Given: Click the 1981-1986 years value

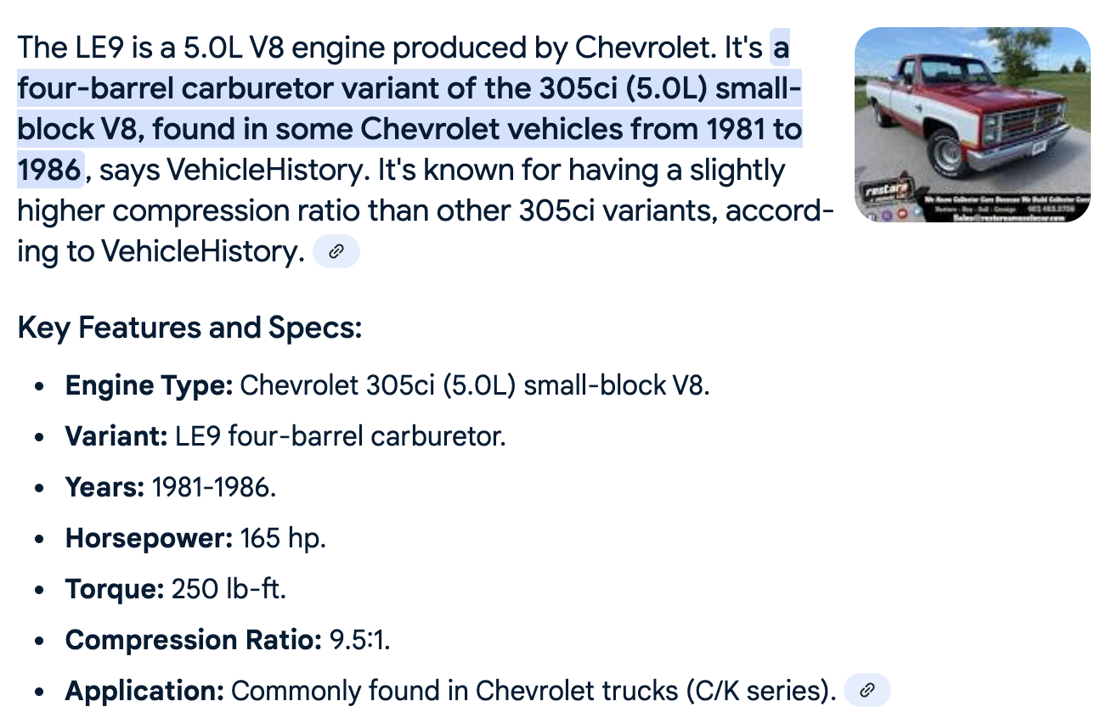Looking at the screenshot, I should 214,487.
